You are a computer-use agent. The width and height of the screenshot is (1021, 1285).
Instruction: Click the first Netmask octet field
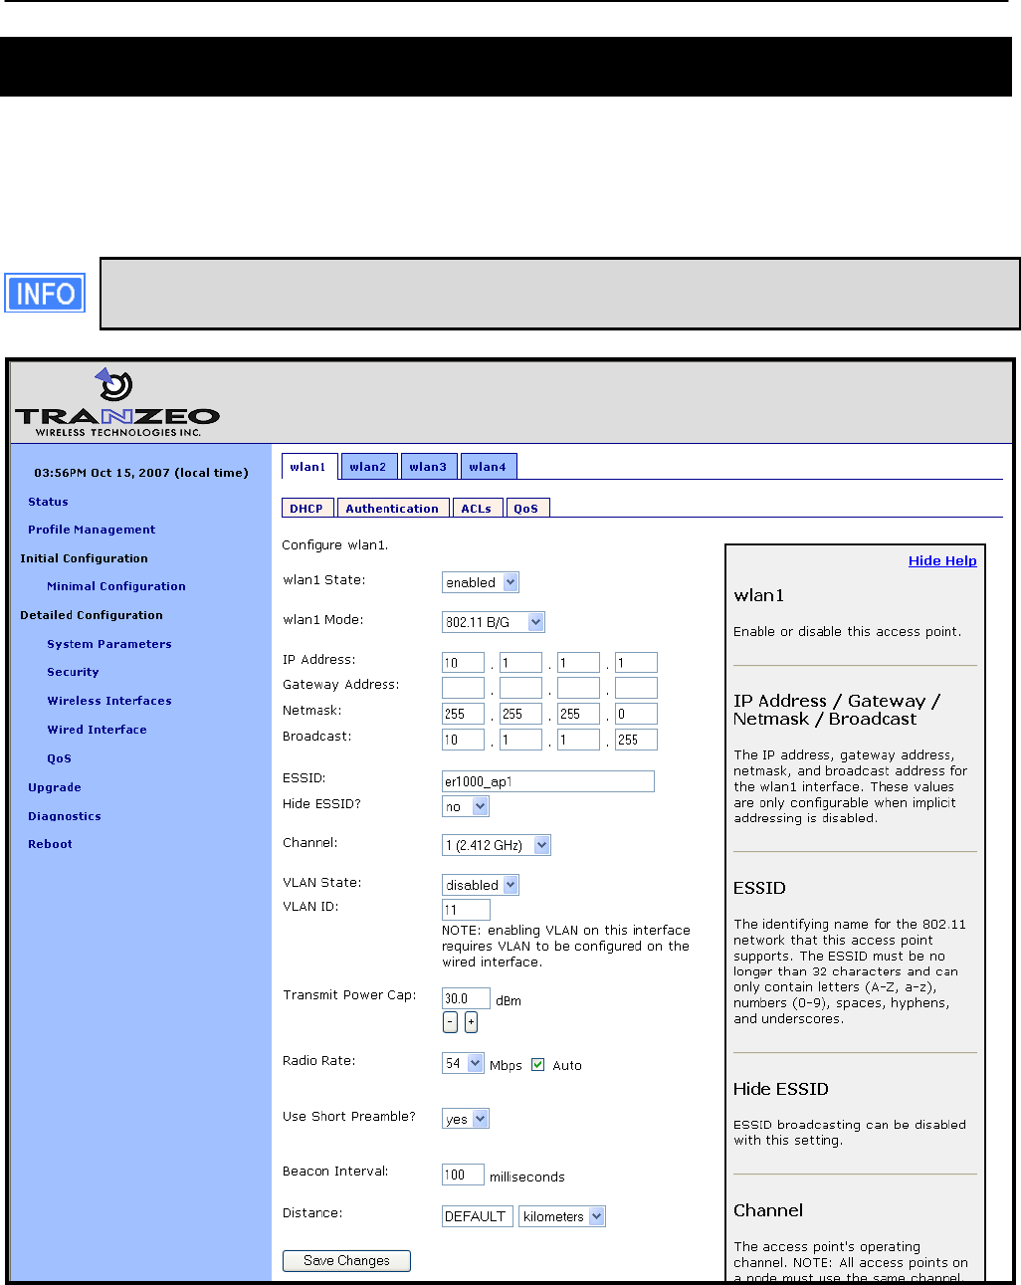pos(463,714)
